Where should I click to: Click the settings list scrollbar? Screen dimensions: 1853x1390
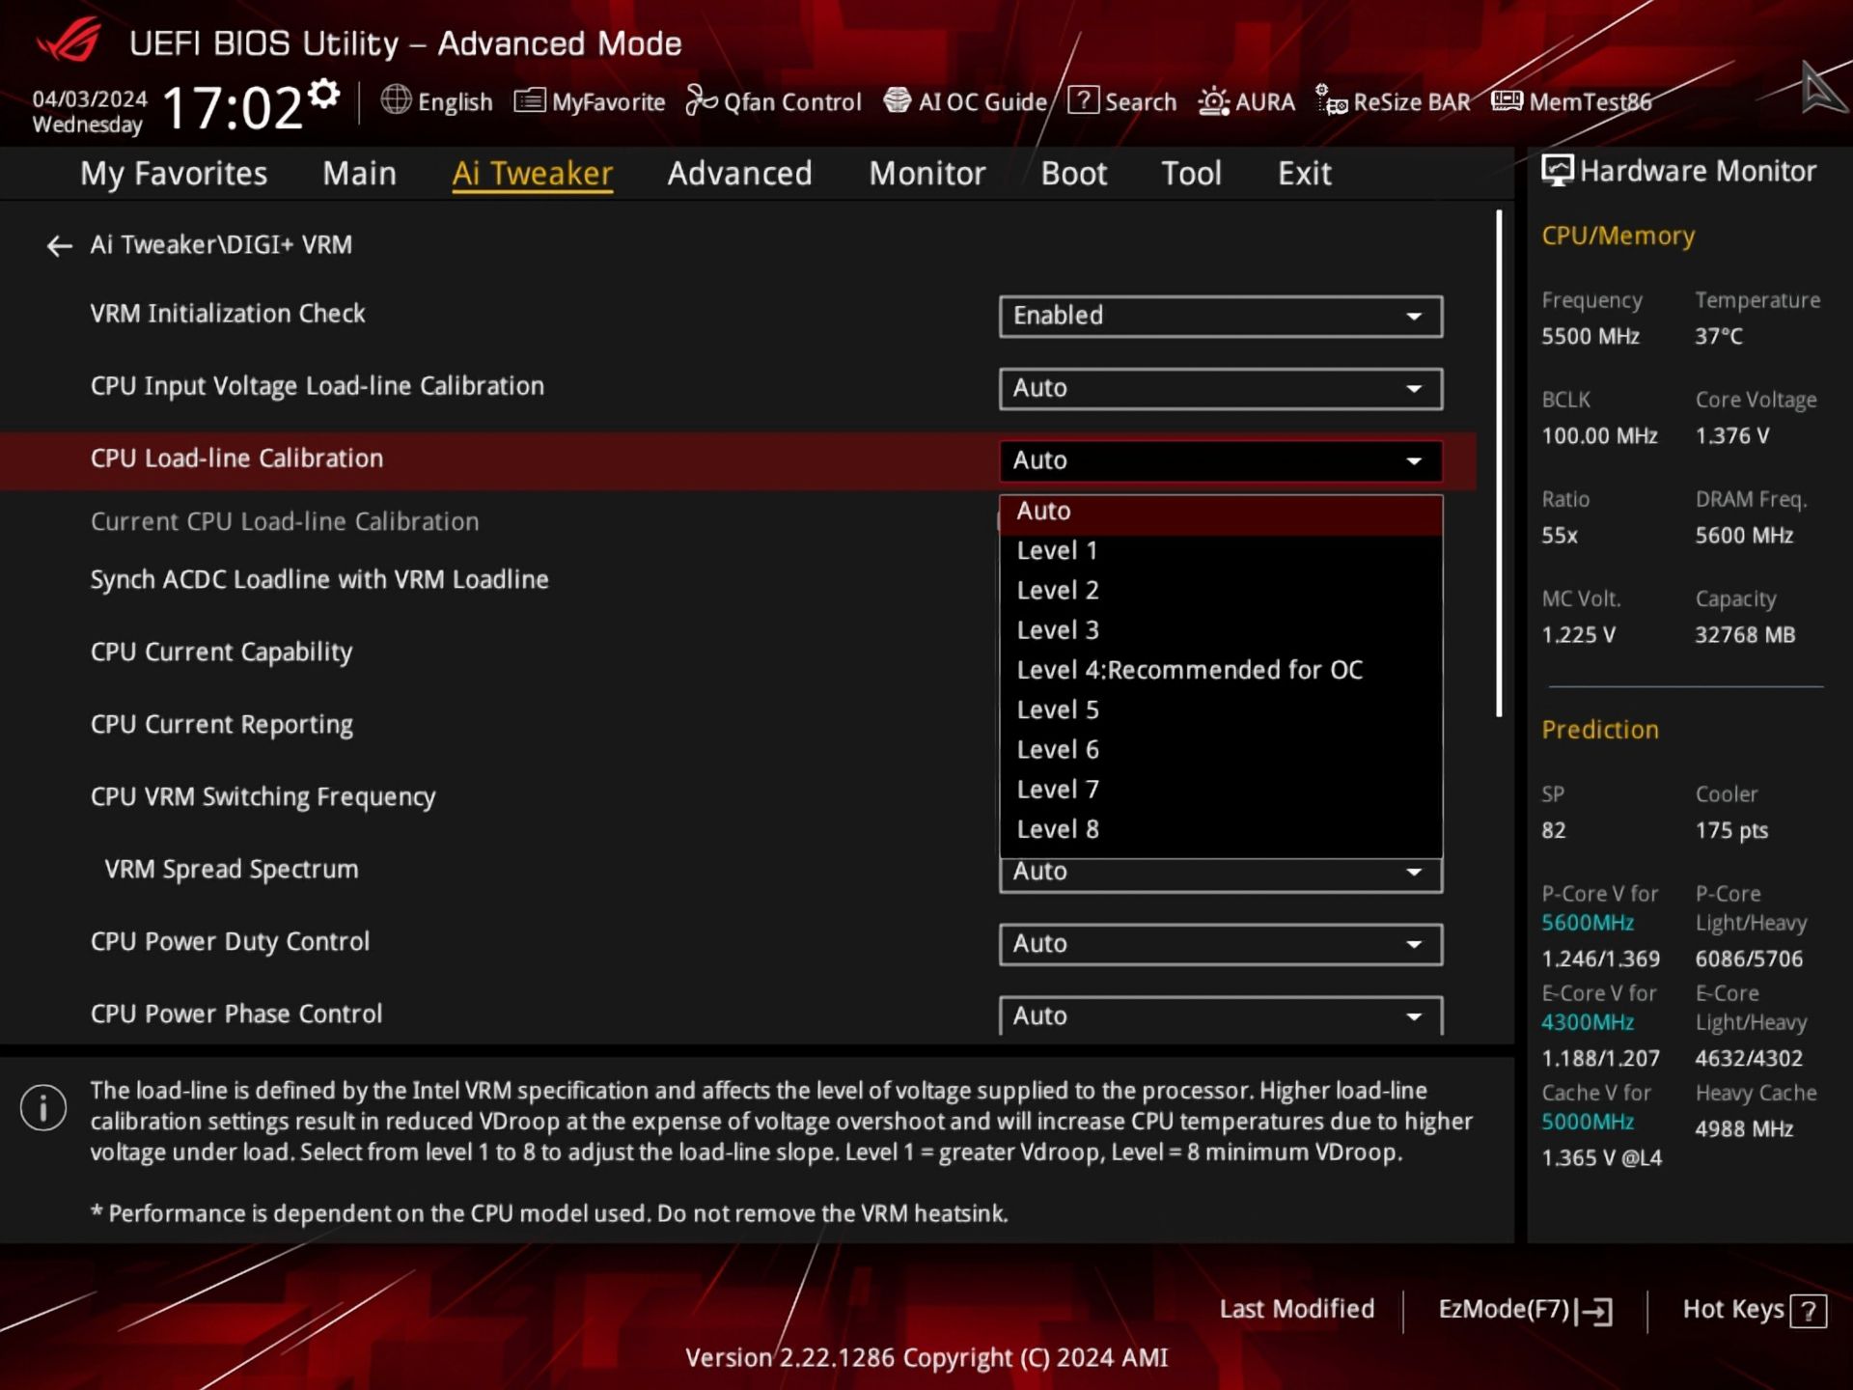tap(1499, 463)
